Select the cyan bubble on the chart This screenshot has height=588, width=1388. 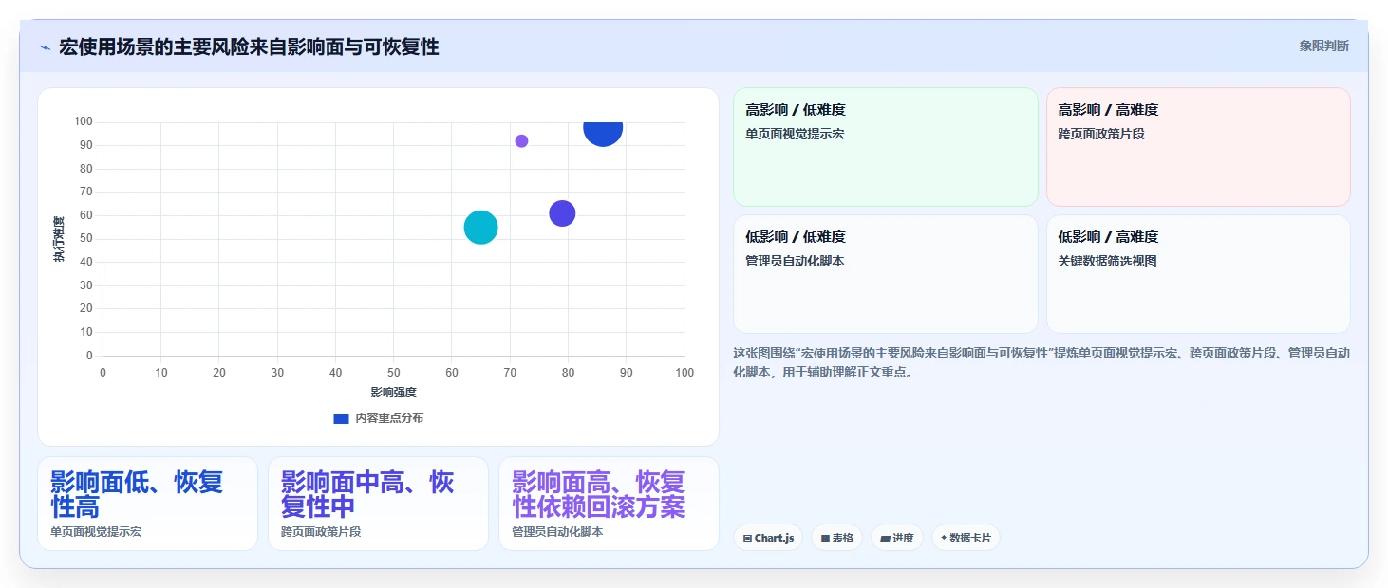click(481, 228)
